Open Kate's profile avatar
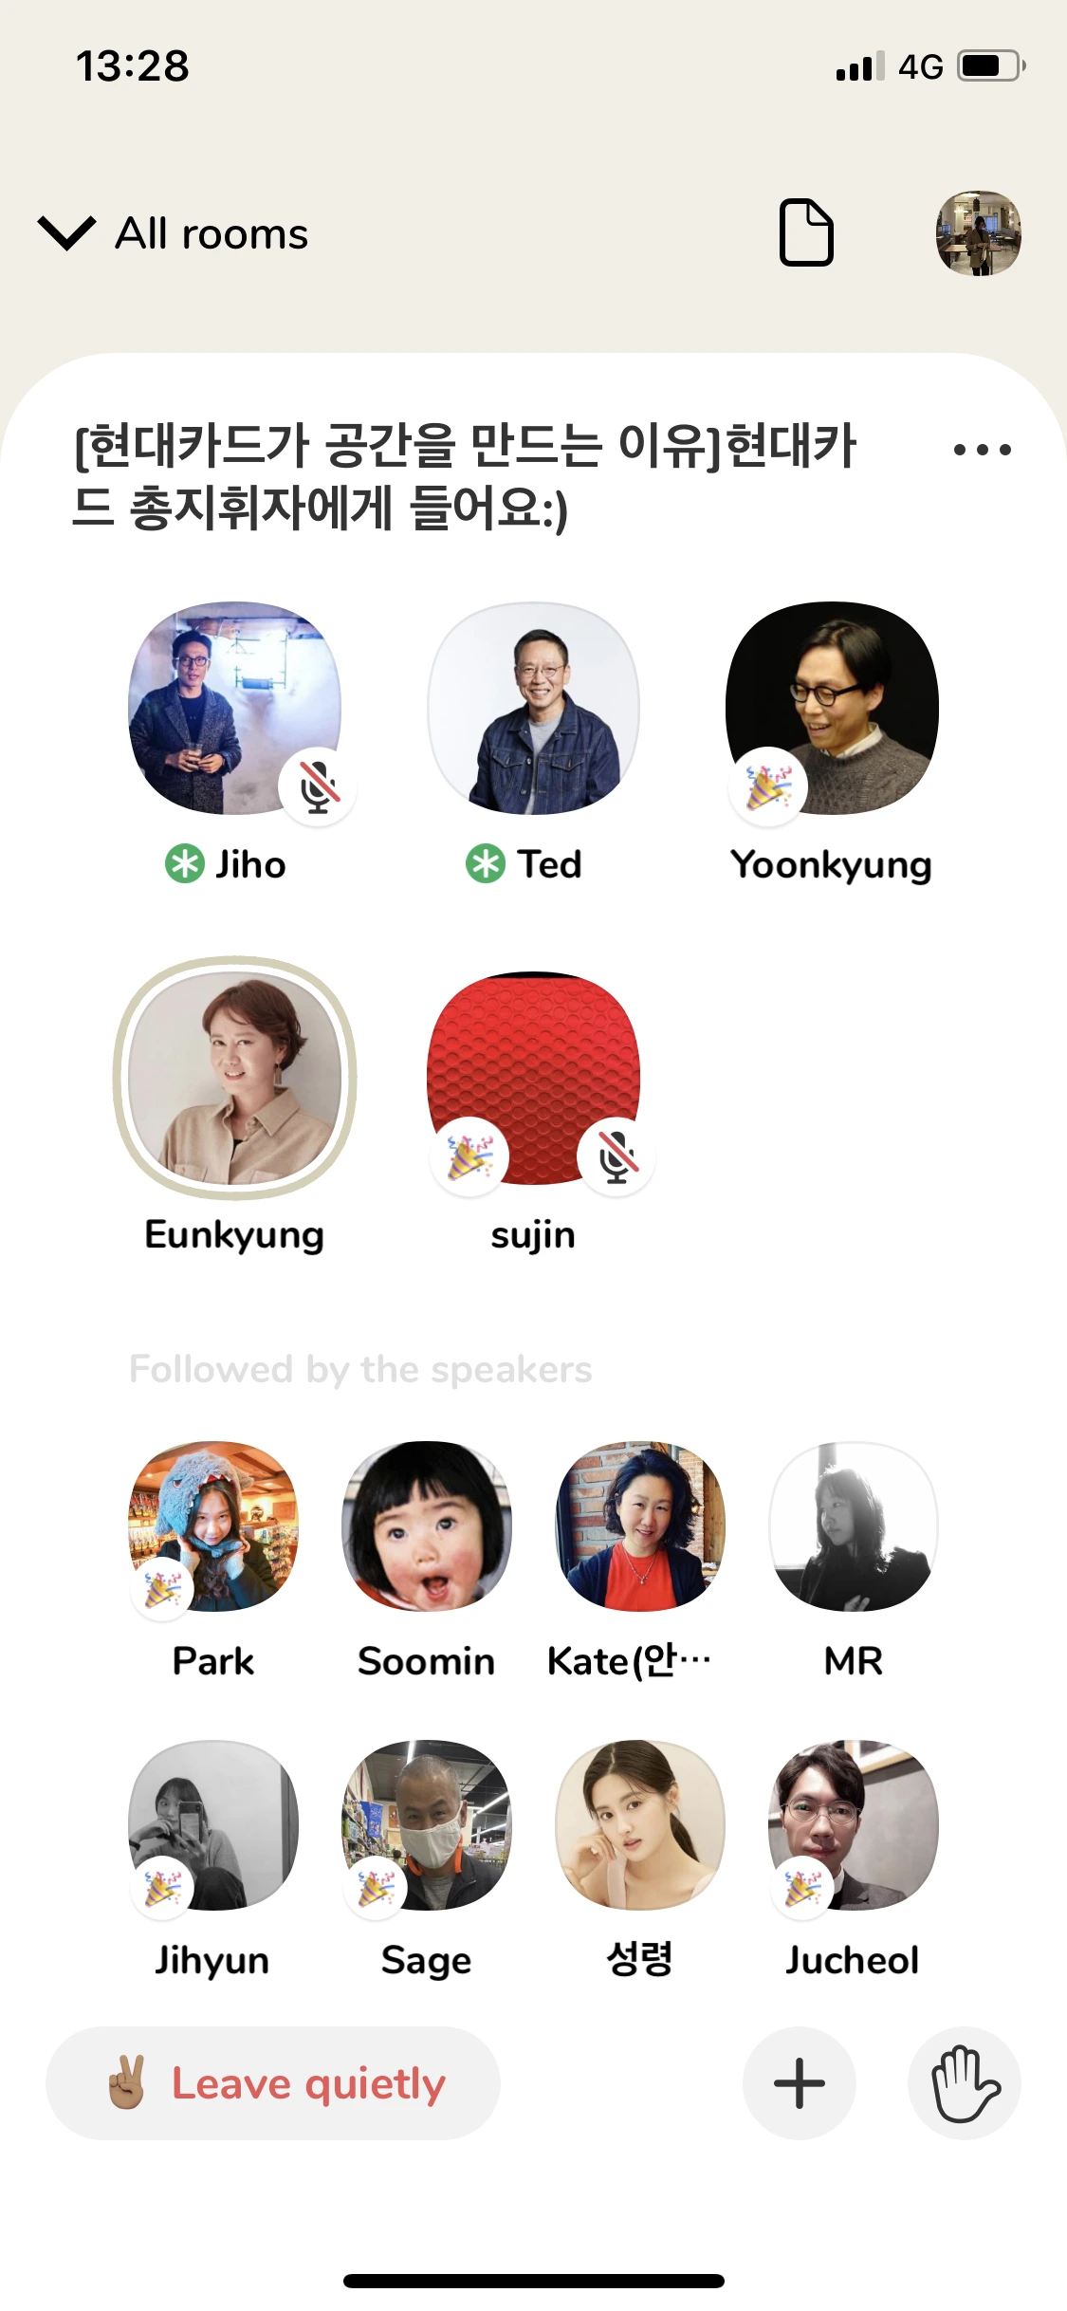This screenshot has height=2311, width=1067. point(640,1525)
